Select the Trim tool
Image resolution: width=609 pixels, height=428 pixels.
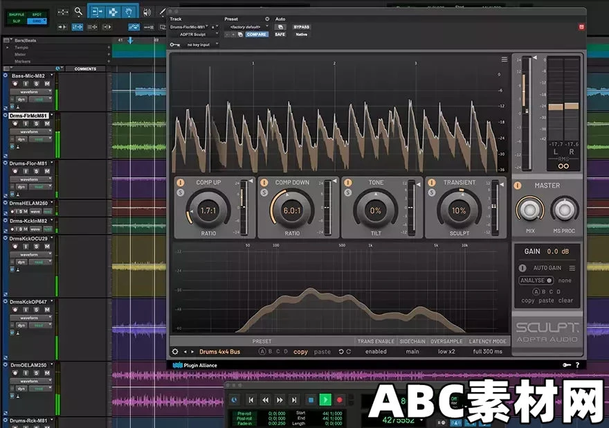tap(96, 12)
